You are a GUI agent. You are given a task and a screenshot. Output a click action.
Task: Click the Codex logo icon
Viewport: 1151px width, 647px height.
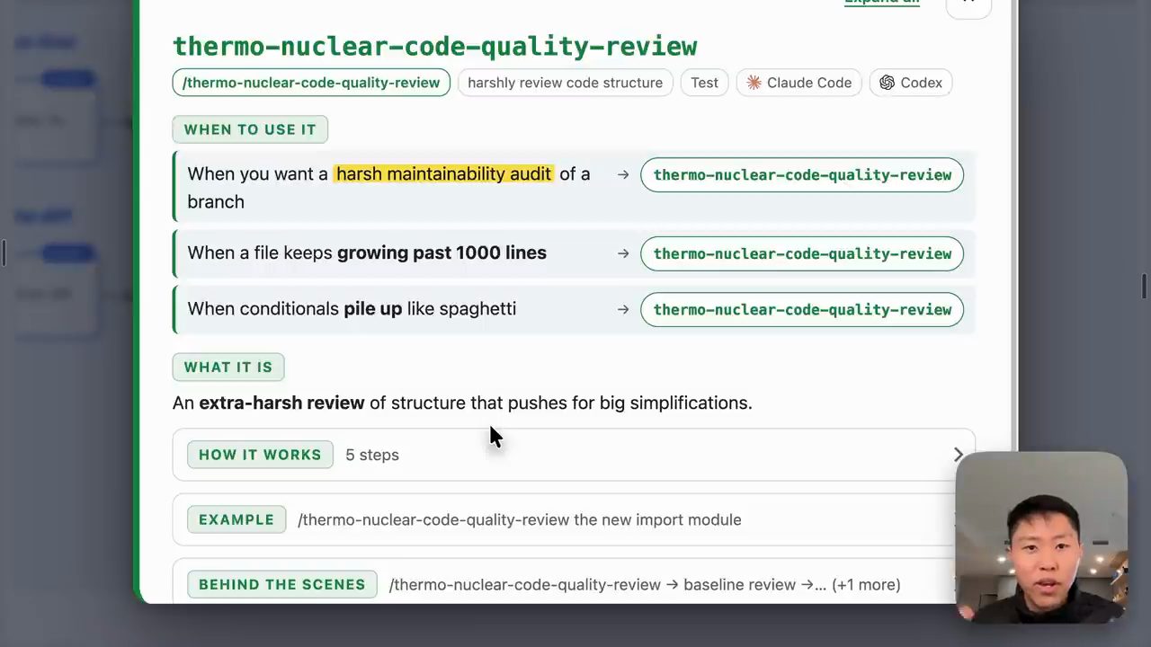(x=887, y=83)
